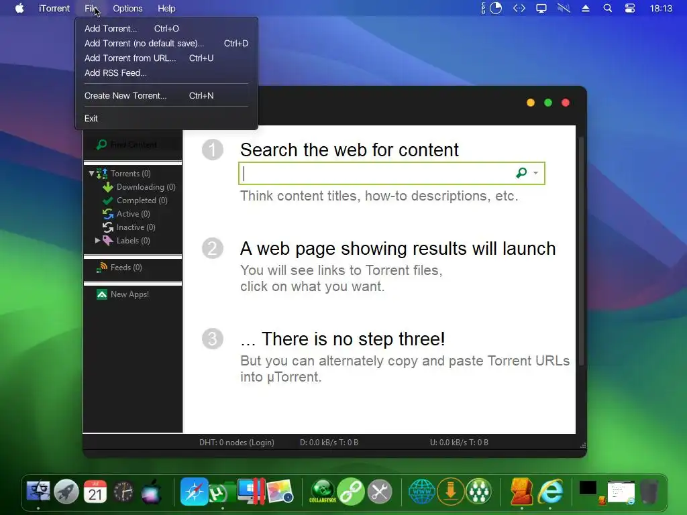Open the Windows monitor dock icon
687x515 pixels.
pos(251,492)
